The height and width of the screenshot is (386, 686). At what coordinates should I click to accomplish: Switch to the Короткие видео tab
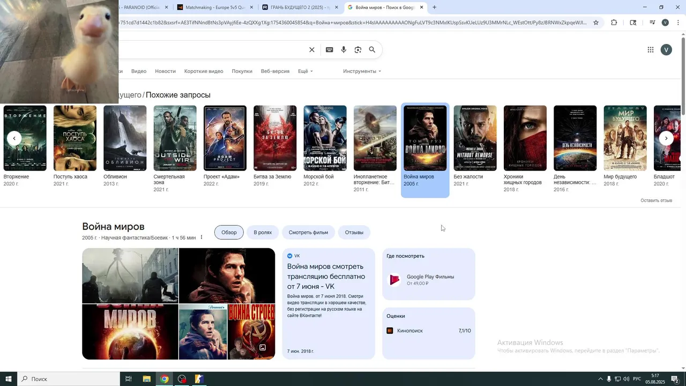pos(204,71)
